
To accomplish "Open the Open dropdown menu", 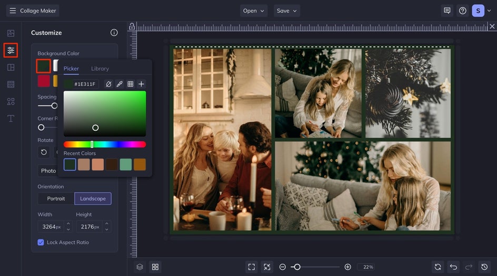I will (254, 10).
